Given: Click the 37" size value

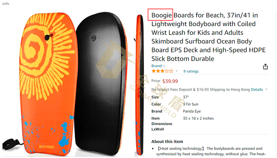Looking at the screenshot, I should pos(186,97).
